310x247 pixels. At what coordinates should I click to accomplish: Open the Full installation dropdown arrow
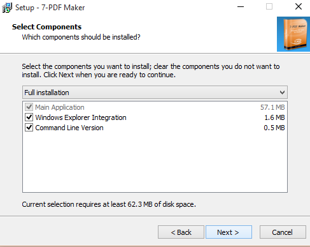pos(282,93)
